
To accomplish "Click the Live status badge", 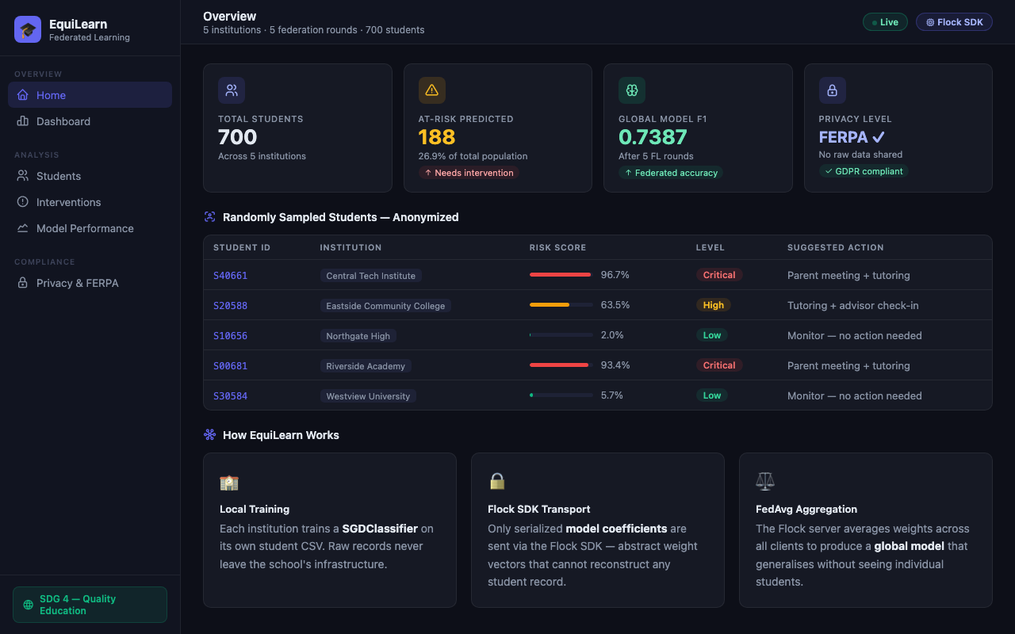I will tap(885, 22).
